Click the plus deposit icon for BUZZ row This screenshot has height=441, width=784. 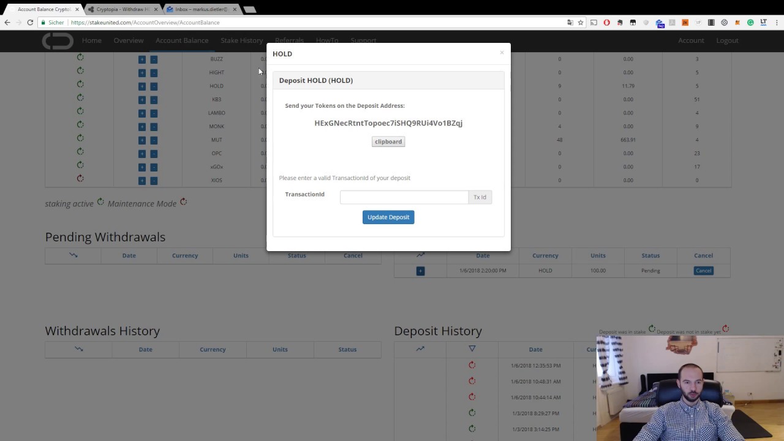coord(142,59)
